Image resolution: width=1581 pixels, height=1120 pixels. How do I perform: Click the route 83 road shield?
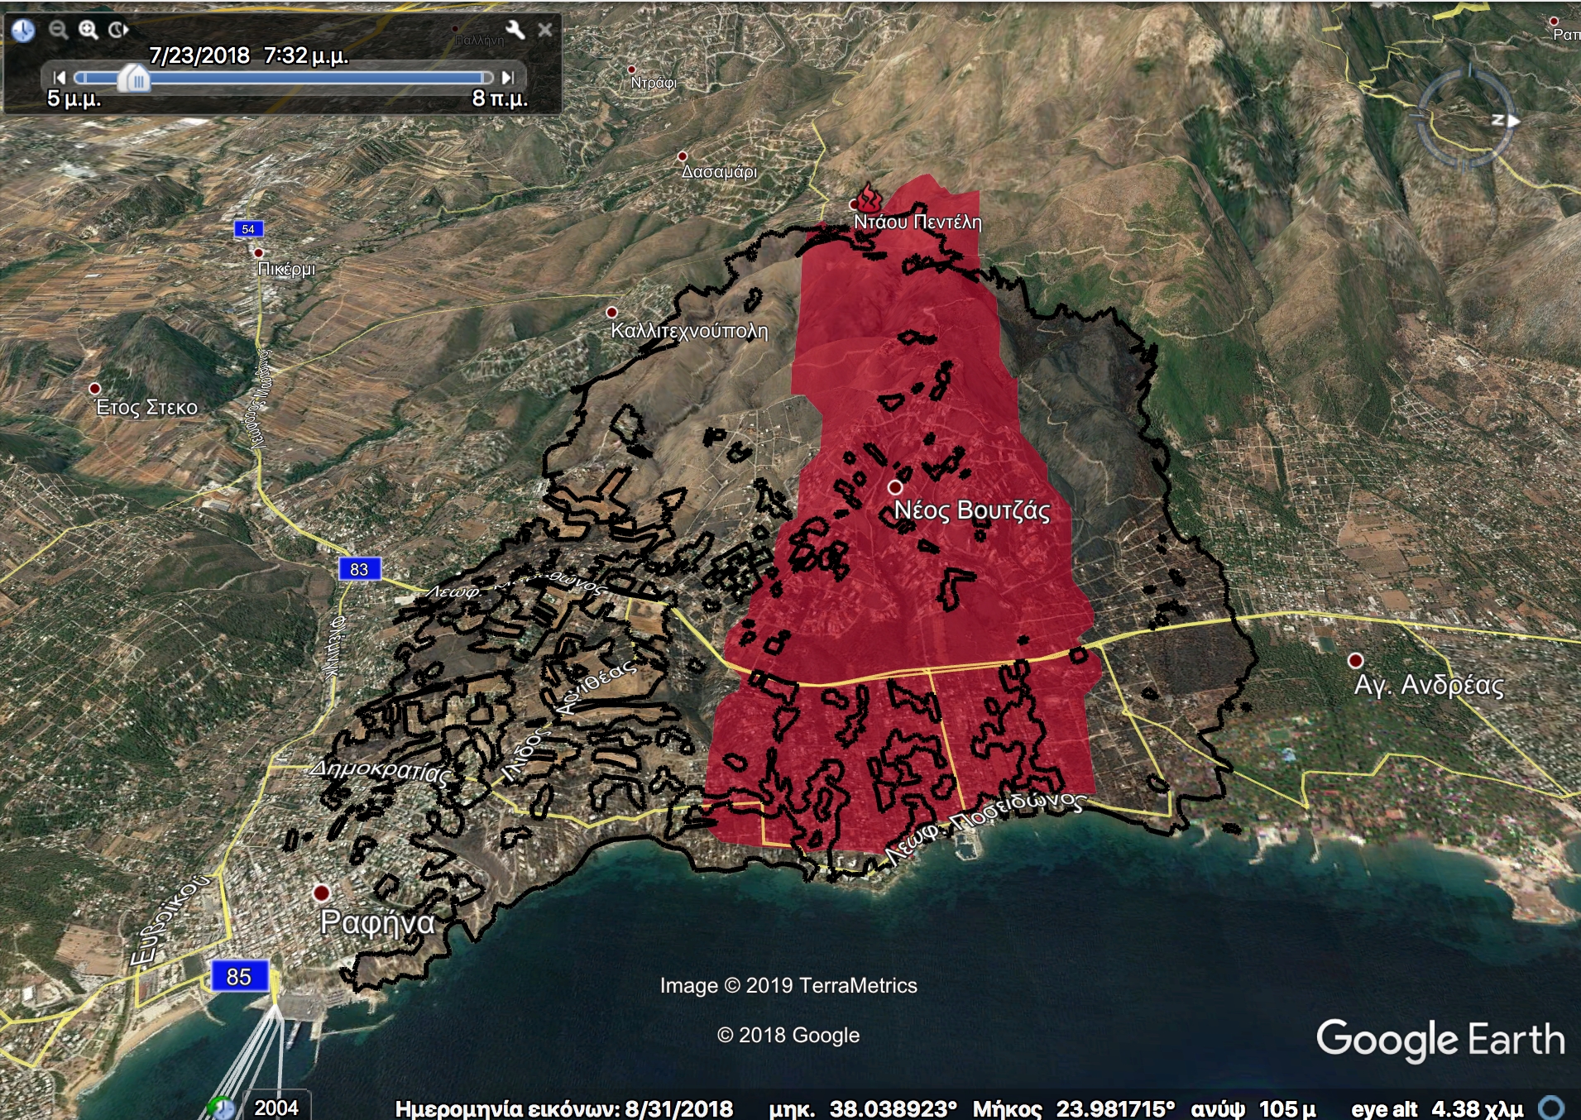(x=359, y=569)
